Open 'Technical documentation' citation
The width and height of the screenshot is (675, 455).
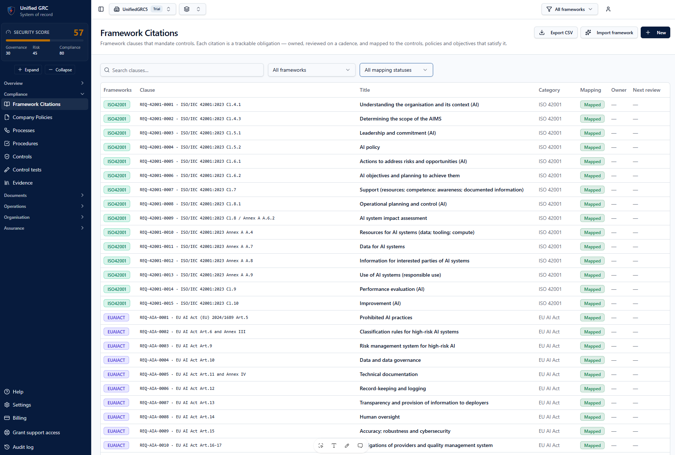[x=389, y=374]
